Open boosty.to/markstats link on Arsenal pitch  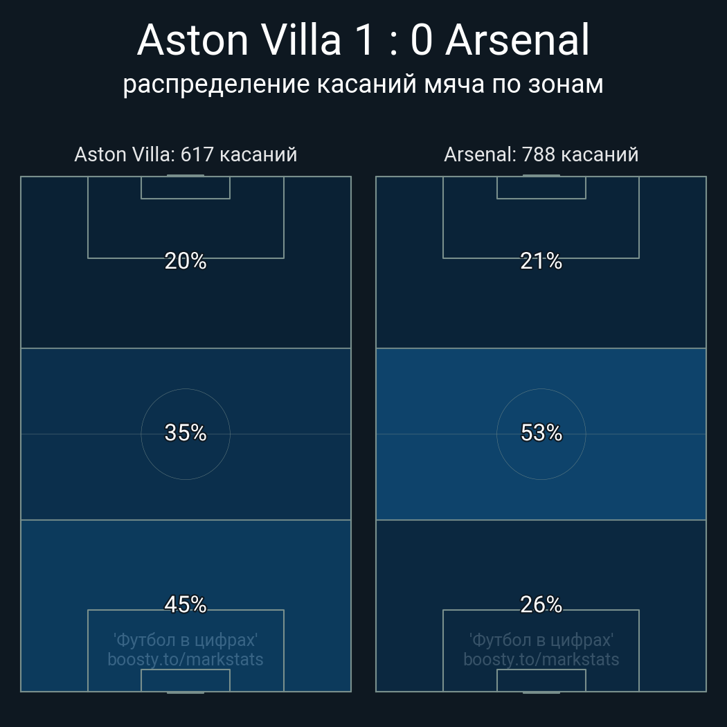(x=541, y=659)
